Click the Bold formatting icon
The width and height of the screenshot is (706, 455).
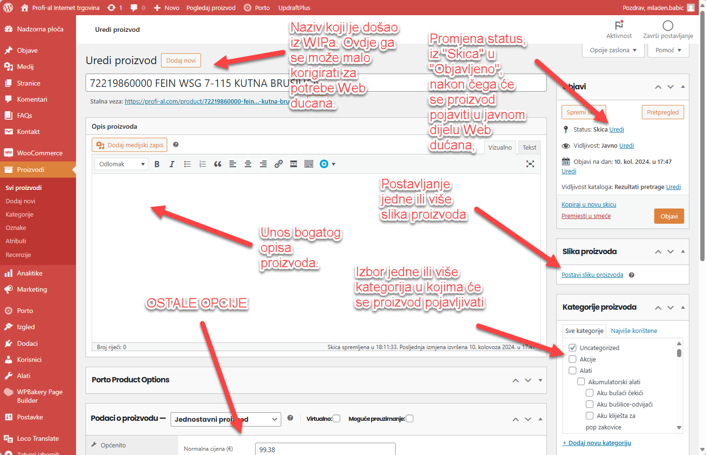157,164
